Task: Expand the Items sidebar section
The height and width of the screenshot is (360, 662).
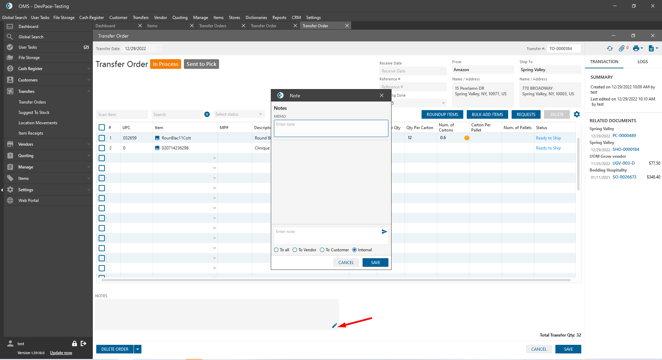Action: pyautogui.click(x=89, y=178)
